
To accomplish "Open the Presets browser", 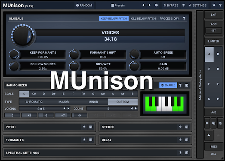I will click(118, 6).
